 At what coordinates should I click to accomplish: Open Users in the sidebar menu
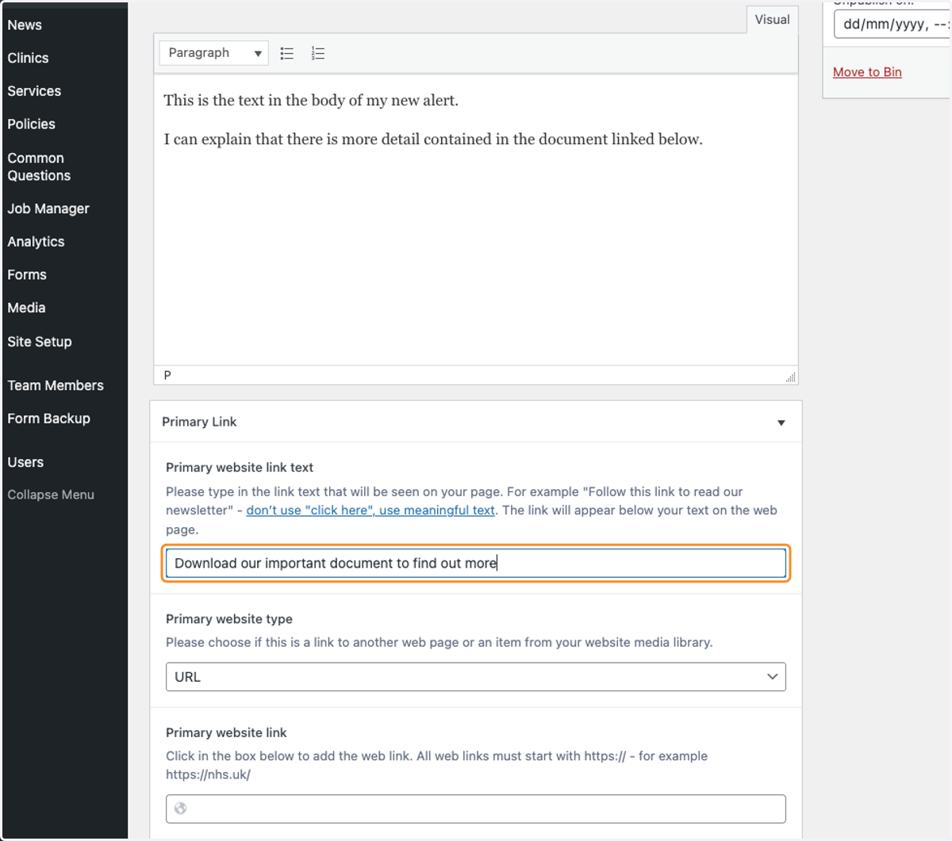25,462
